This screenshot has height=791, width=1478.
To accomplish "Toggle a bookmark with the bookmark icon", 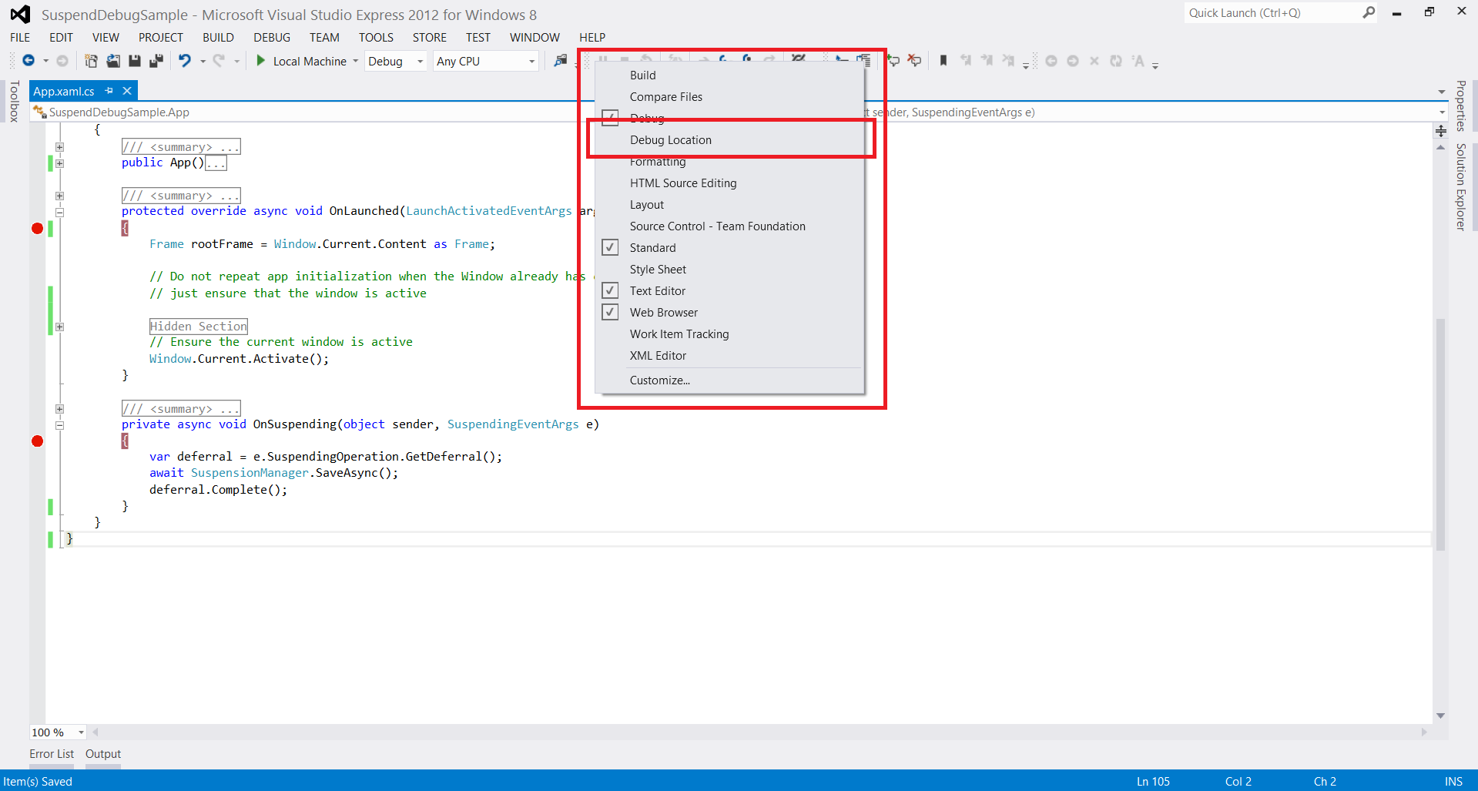I will click(x=943, y=61).
